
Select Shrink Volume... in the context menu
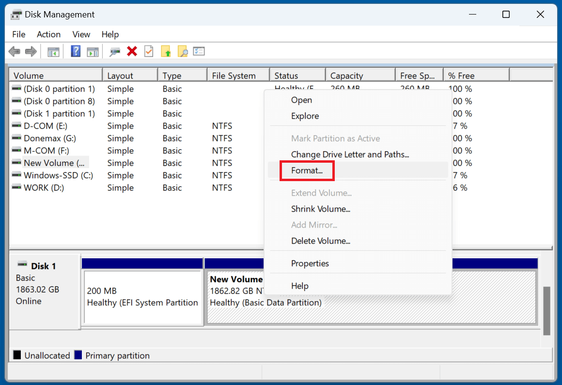tap(320, 209)
